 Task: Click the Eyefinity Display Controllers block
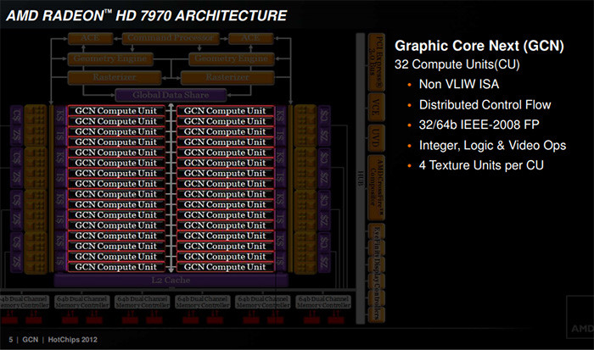tap(376, 273)
